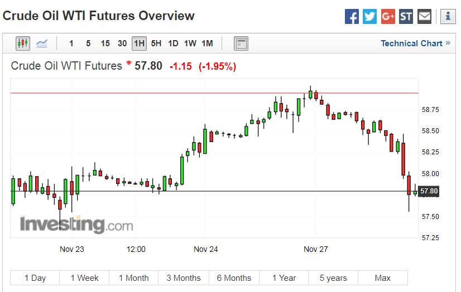
Task: Switch range to 1 Year
Action: click(x=284, y=278)
